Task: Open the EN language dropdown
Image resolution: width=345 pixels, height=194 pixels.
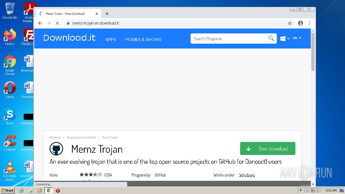Action: tap(297, 38)
